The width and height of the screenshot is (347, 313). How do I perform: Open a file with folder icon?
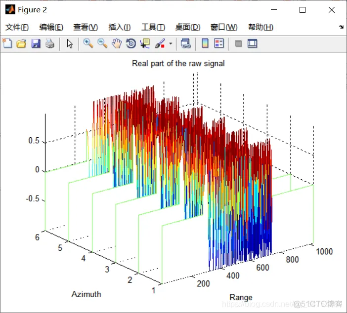[21, 43]
